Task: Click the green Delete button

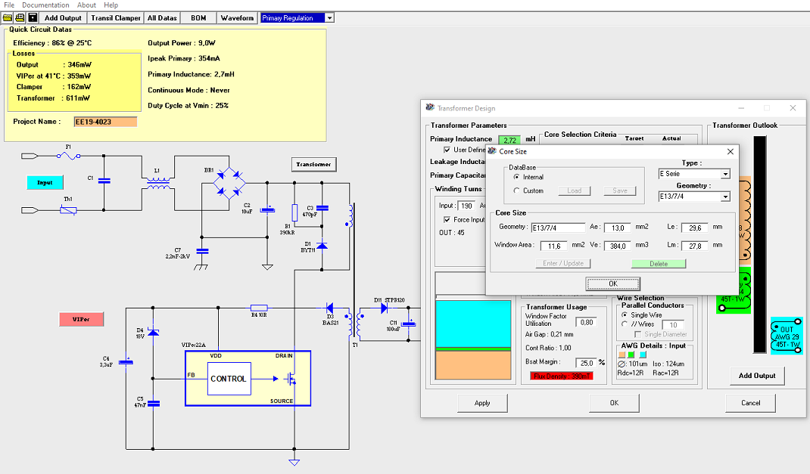Action: coord(659,264)
